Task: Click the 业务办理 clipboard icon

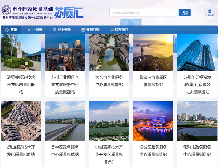Action: 83,30
